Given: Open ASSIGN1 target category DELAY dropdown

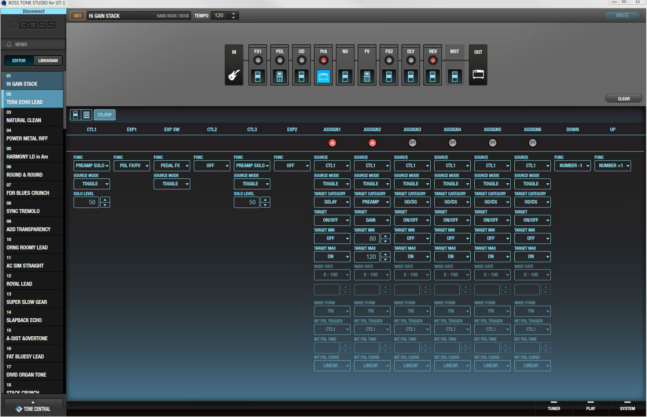Looking at the screenshot, I should coord(332,202).
